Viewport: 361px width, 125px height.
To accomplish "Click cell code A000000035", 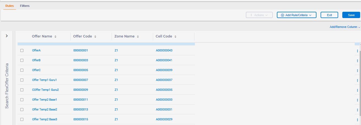I will (x=164, y=90).
